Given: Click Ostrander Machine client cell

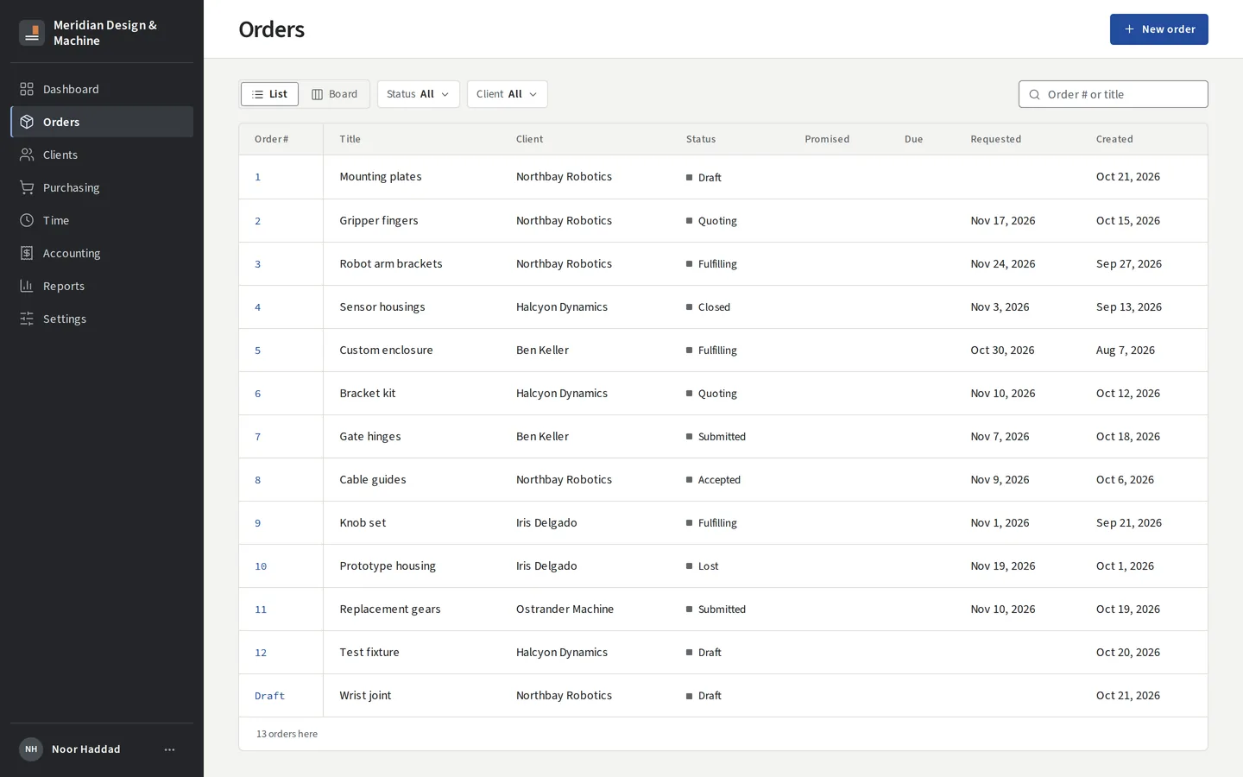Looking at the screenshot, I should click(x=565, y=609).
